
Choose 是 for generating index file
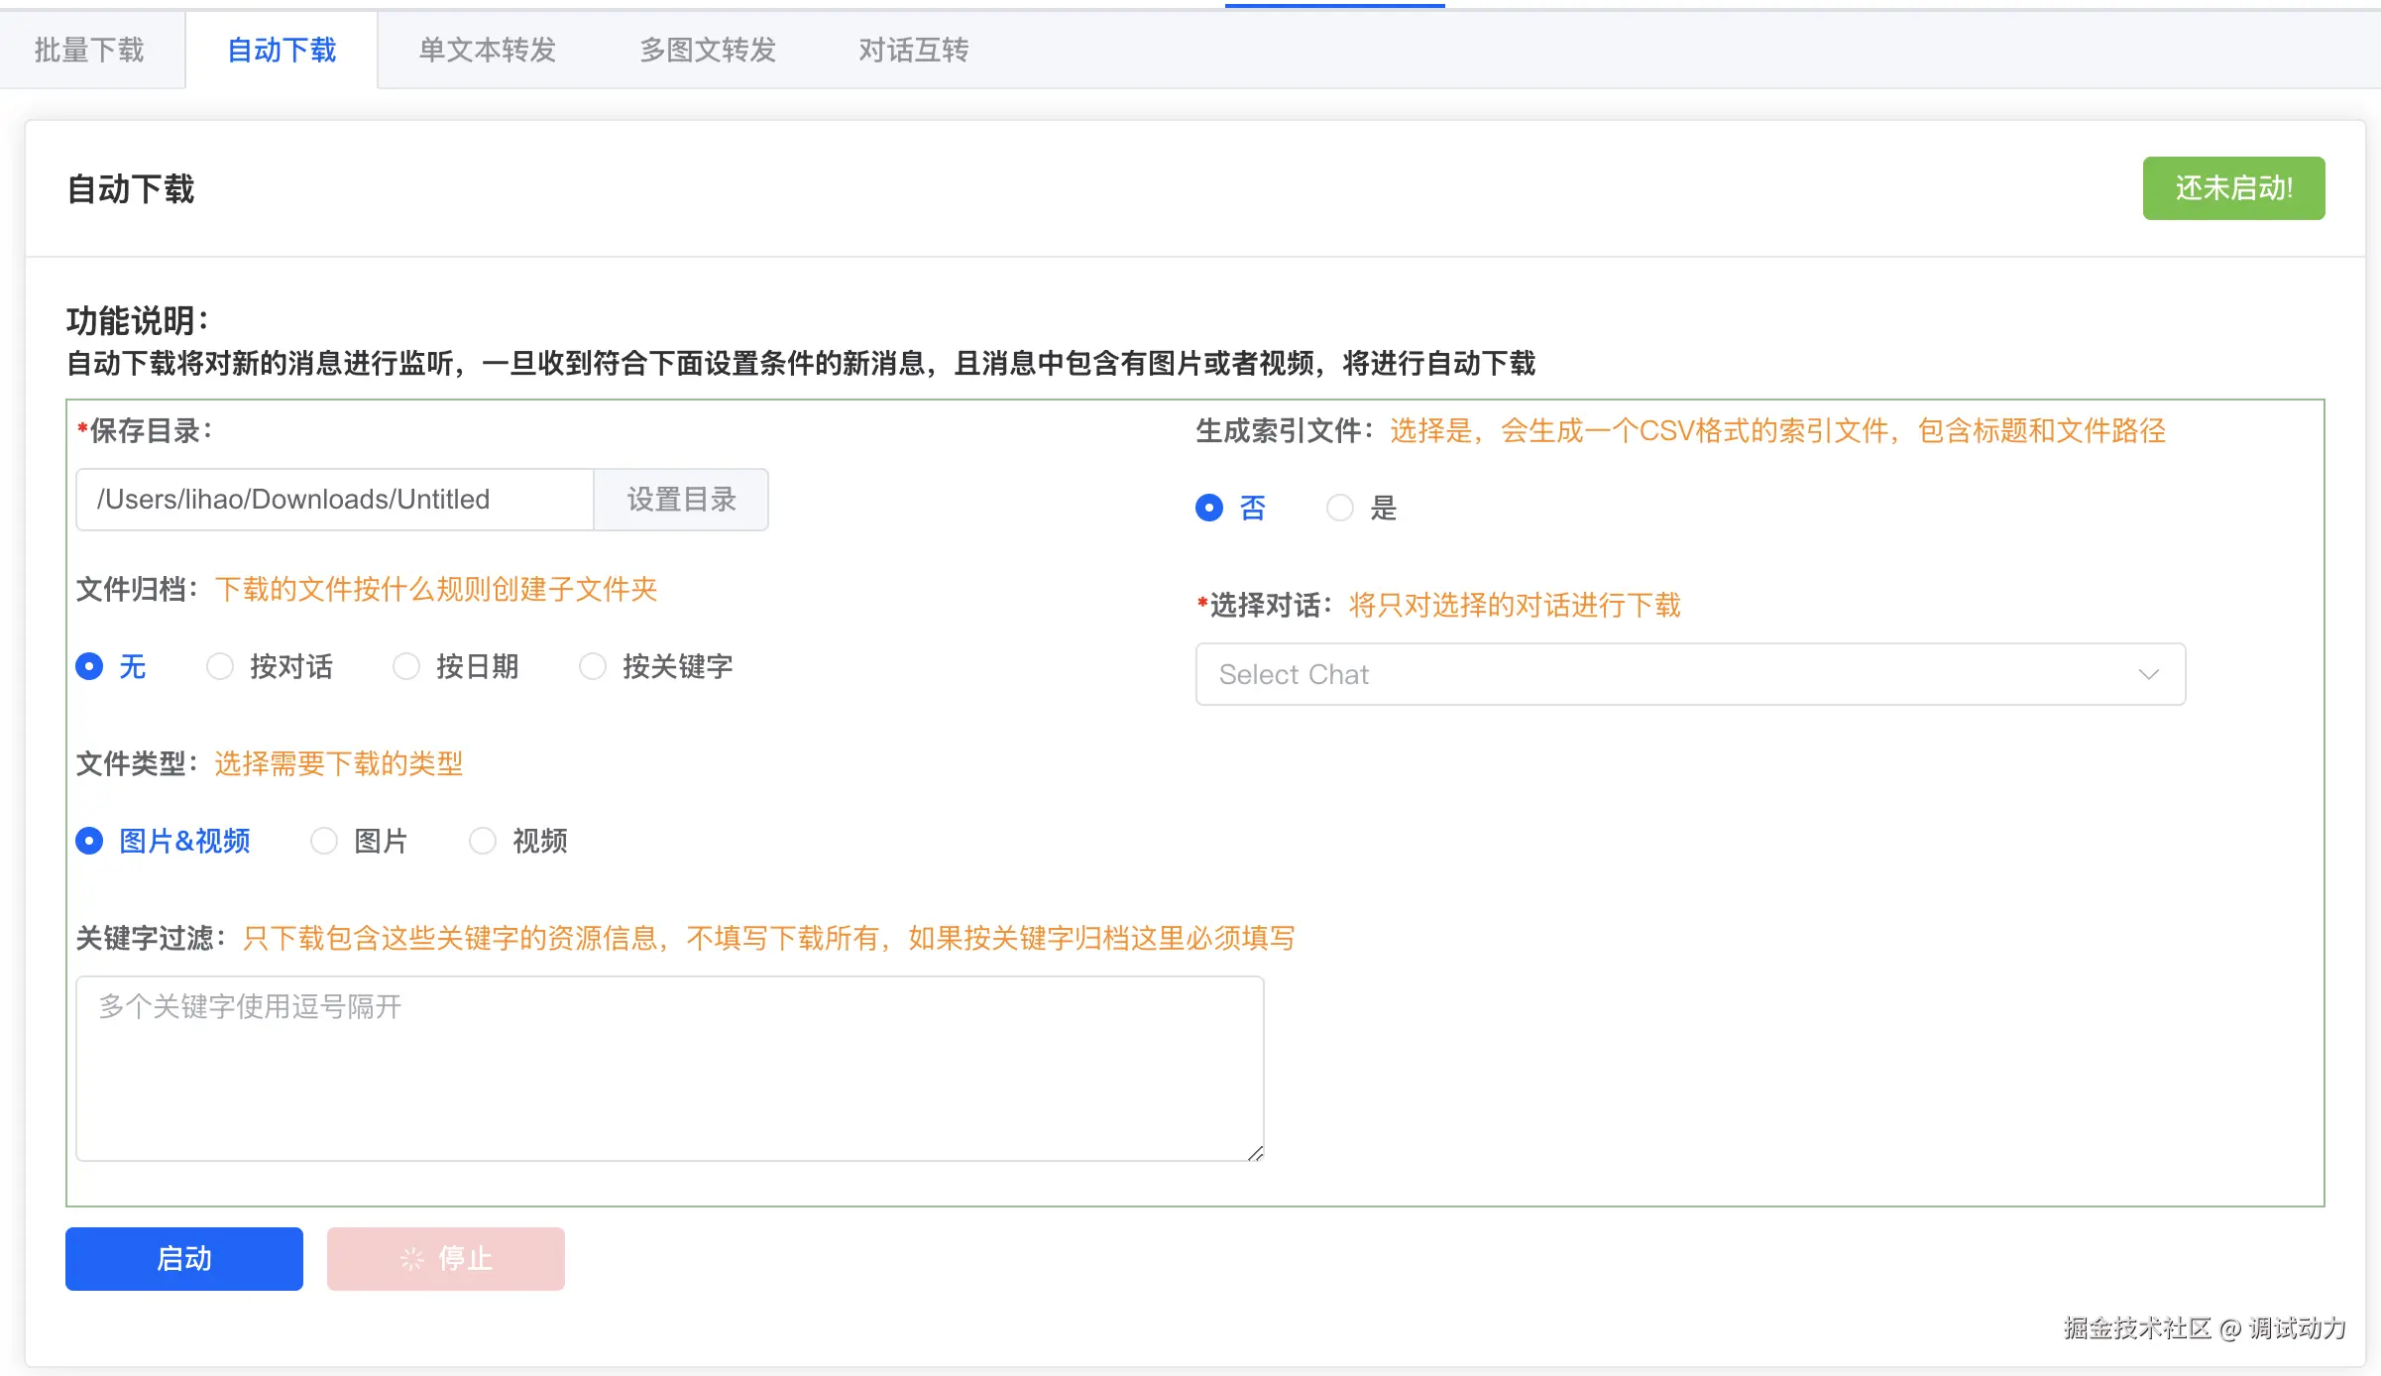pos(1340,508)
